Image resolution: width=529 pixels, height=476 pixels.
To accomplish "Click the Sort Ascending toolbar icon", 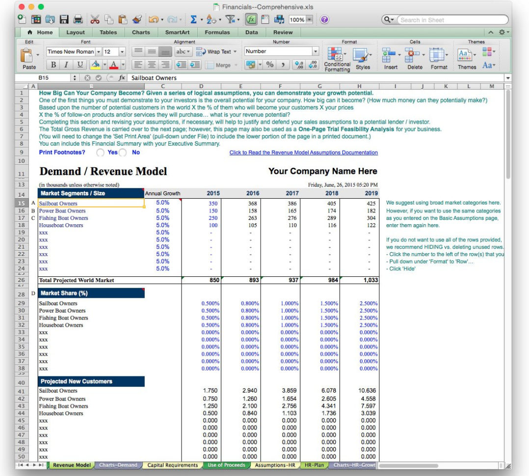I will point(212,20).
